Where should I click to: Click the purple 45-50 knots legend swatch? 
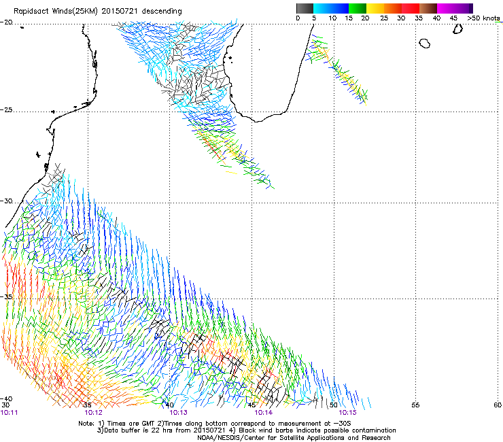coord(464,8)
